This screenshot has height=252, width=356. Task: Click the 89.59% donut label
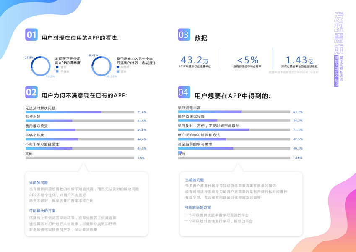112,76
